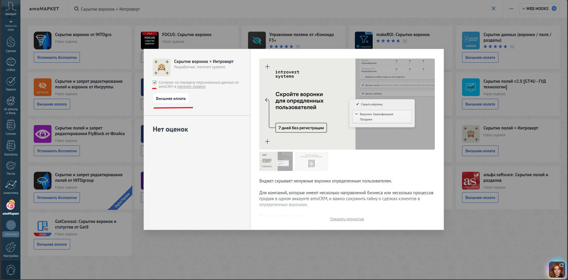Screen dimensions: 568x280
Task: Open Контакты in the sidebar
Action: (11, 148)
